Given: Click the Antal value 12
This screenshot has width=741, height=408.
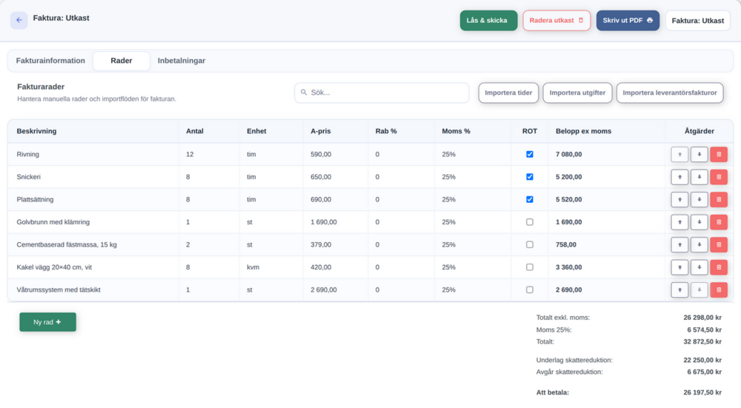Looking at the screenshot, I should (x=190, y=155).
